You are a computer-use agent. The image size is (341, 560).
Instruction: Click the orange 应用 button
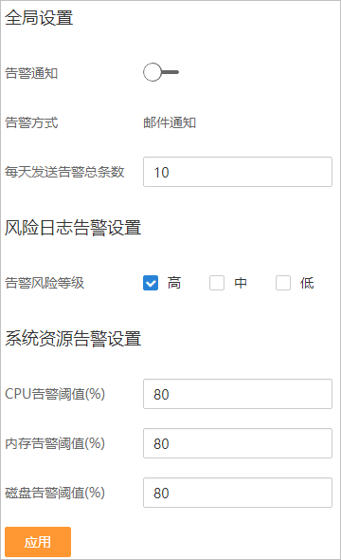coord(38,542)
